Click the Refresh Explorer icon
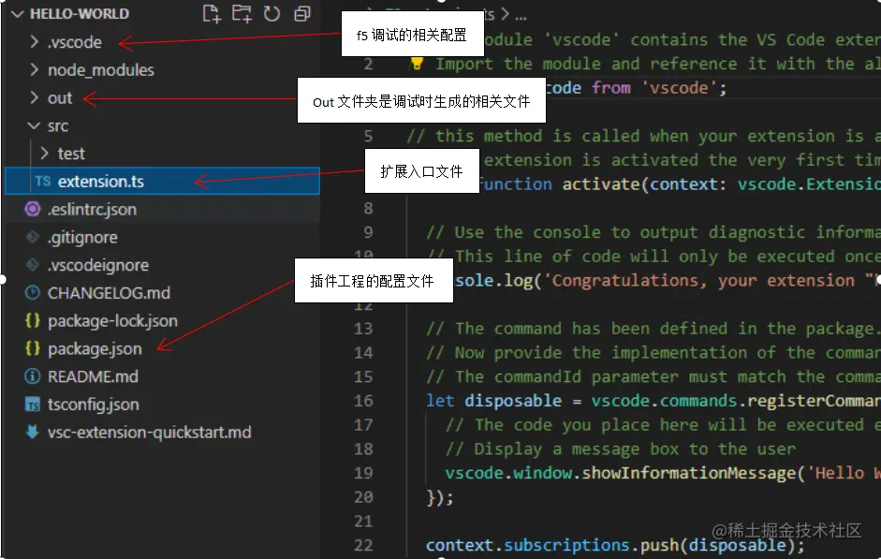This screenshot has width=881, height=559. click(271, 14)
